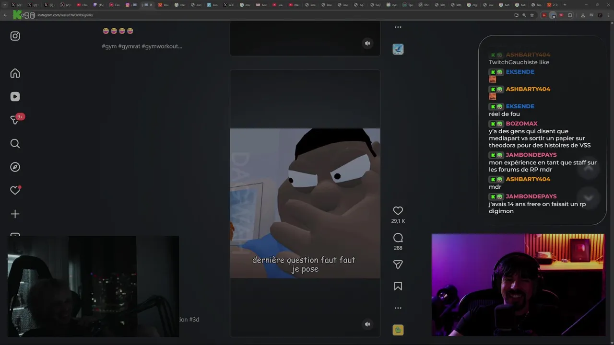
Task: Close the active browser tab
Action: [x=151, y=5]
